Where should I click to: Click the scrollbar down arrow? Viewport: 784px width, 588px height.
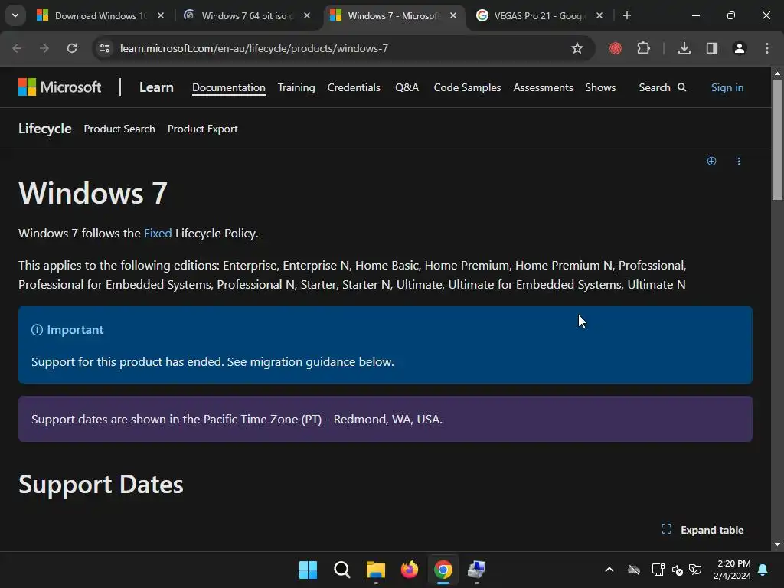[777, 544]
